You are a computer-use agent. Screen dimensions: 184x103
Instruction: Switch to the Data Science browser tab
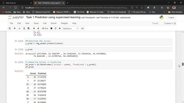[17, 3]
